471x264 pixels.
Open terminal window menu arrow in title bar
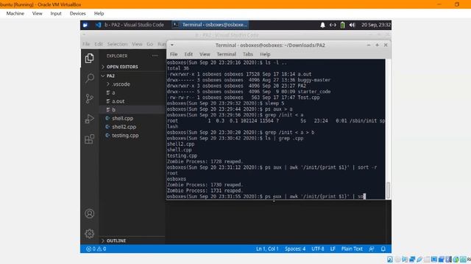point(172,45)
